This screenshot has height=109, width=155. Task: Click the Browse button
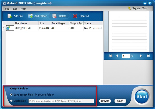(x=105, y=101)
